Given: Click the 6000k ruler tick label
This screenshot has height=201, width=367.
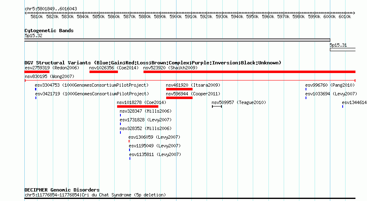Looking at the screenshot, I should (329, 17).
